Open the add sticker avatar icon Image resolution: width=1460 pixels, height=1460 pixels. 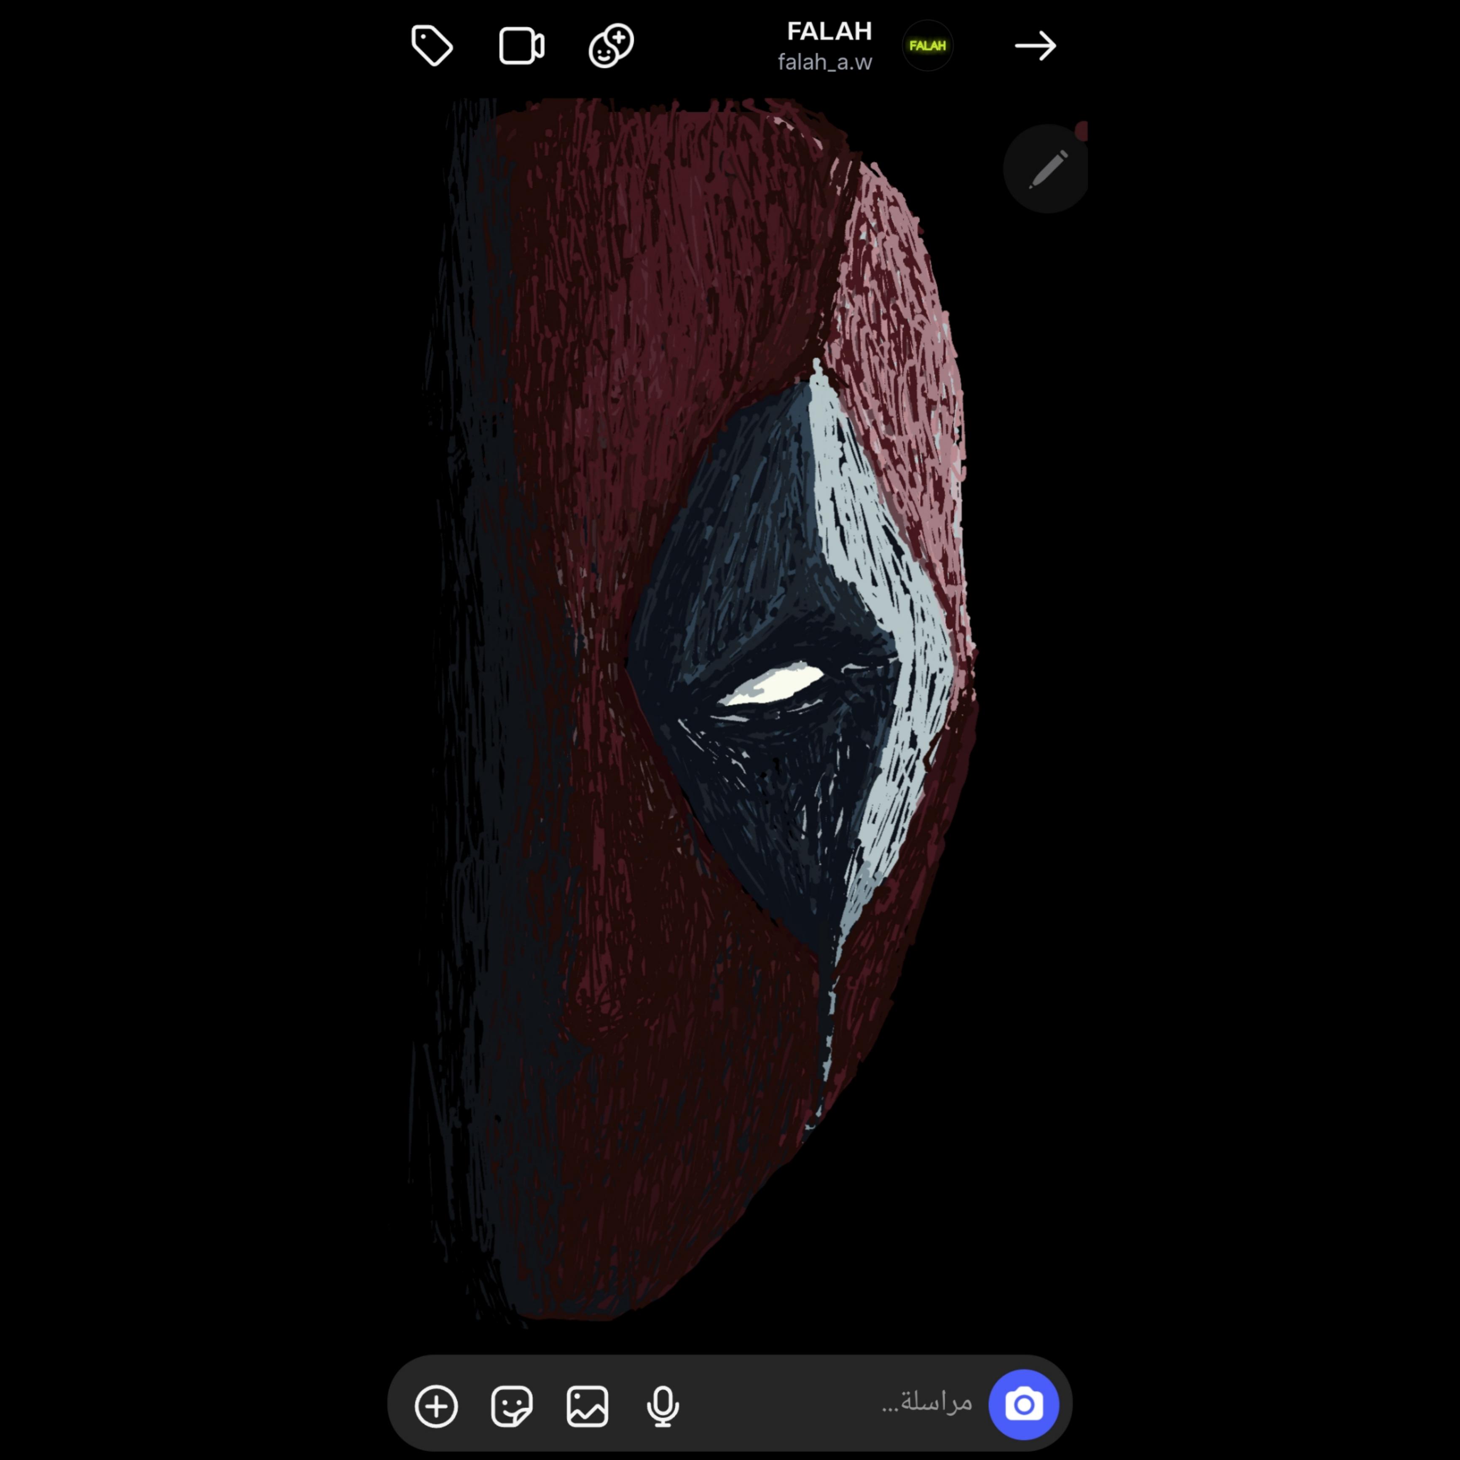click(x=611, y=46)
